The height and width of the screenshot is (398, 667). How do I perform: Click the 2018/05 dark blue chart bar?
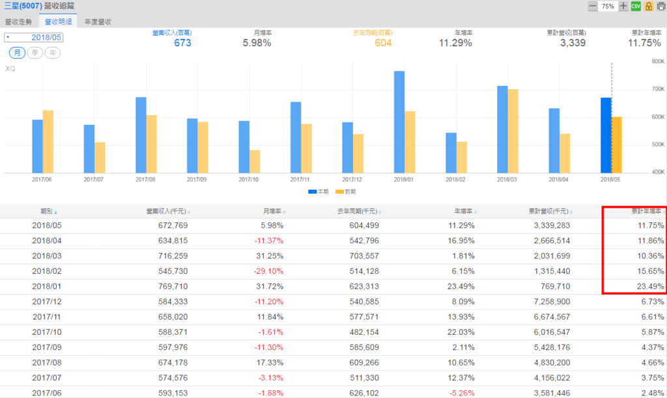click(x=606, y=135)
